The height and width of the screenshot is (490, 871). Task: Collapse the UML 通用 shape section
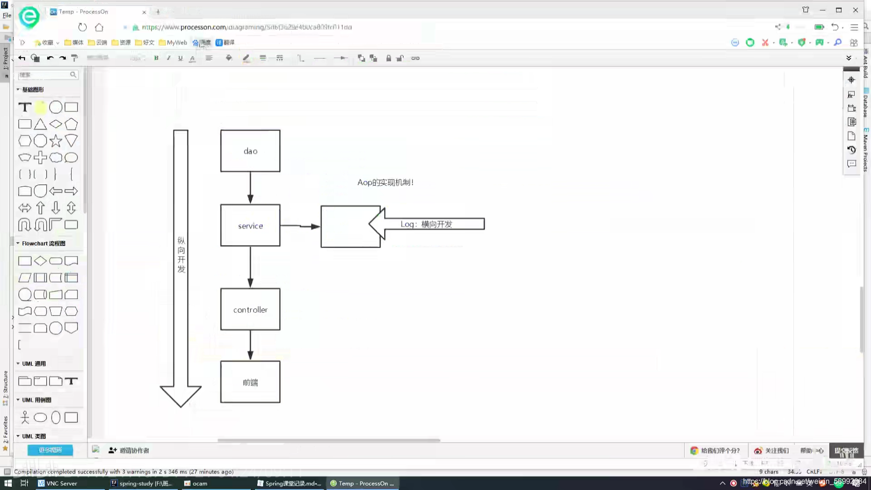[18, 364]
